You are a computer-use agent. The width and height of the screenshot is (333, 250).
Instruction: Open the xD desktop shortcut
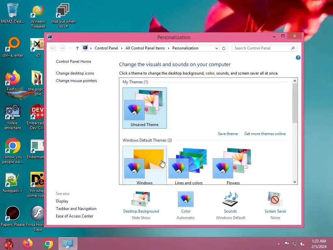[x=37, y=48]
